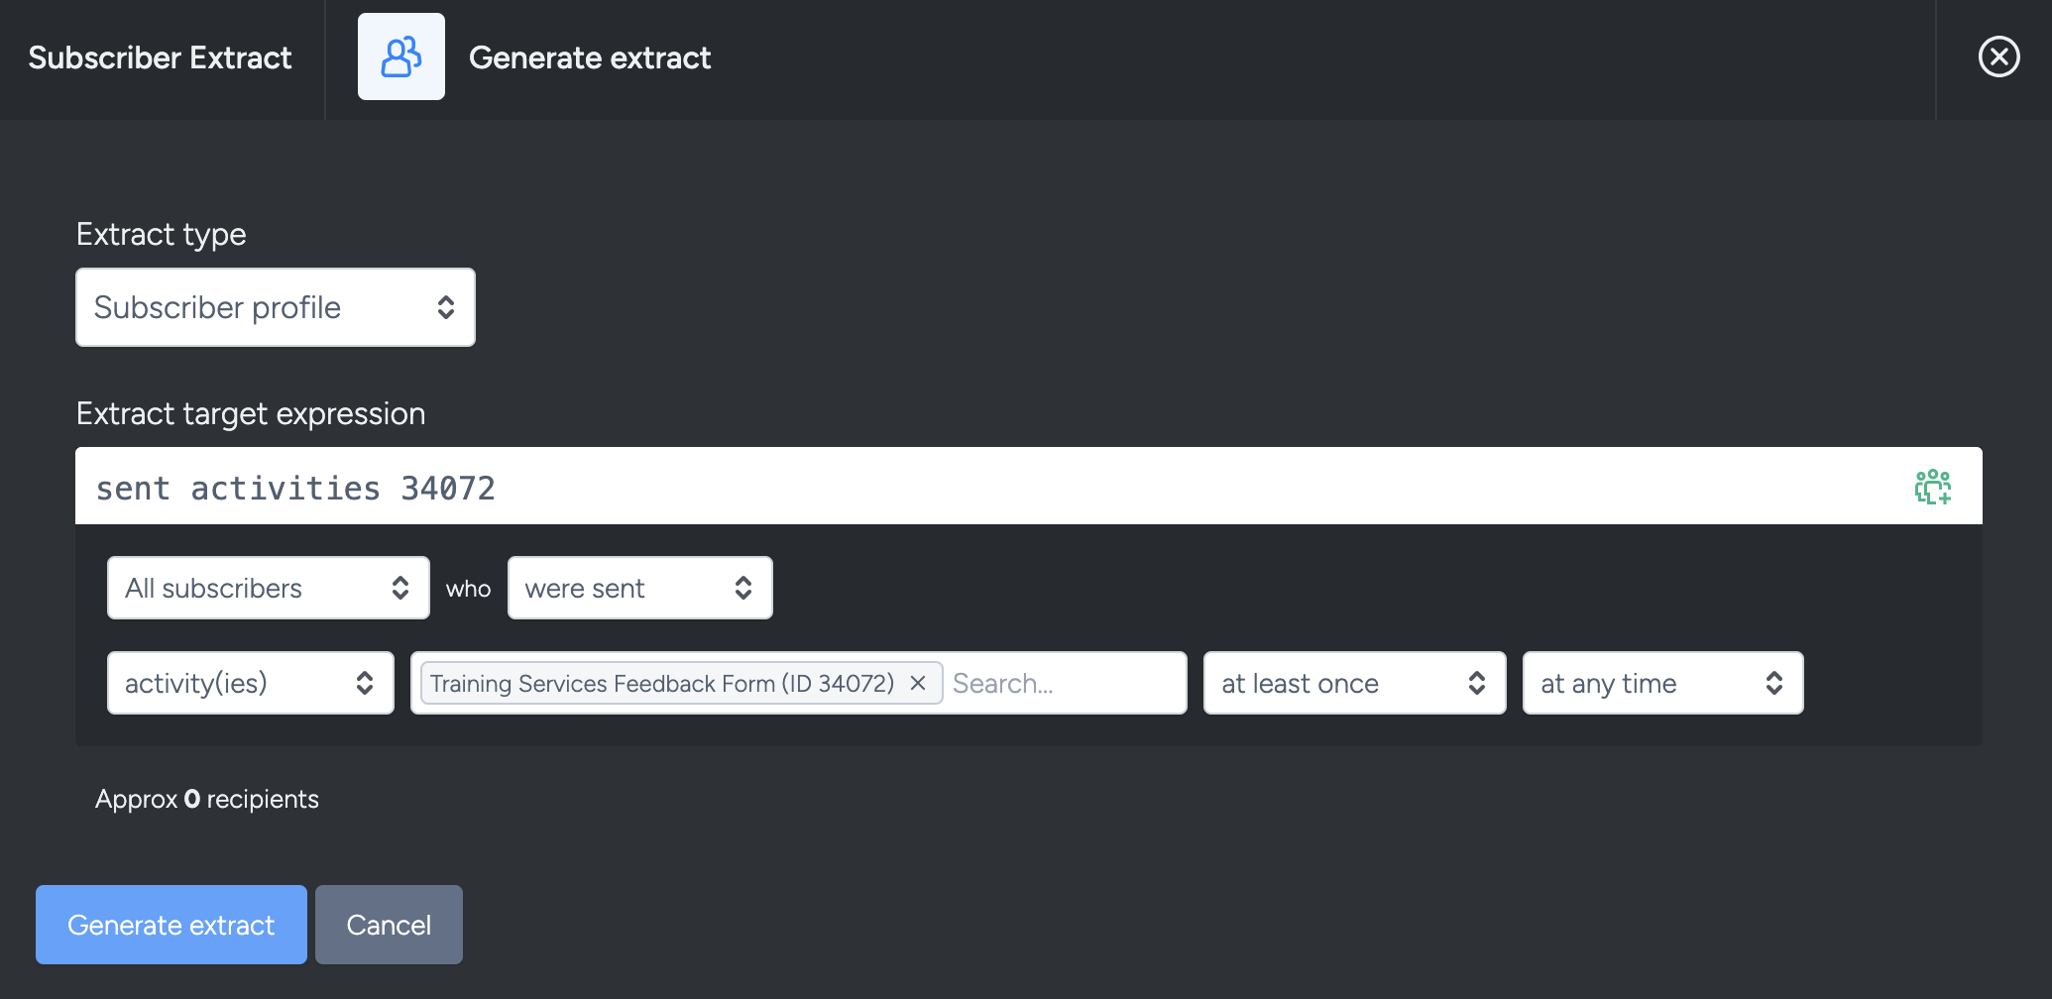Open the activity(ies) selector
The image size is (2052, 999).
[250, 683]
